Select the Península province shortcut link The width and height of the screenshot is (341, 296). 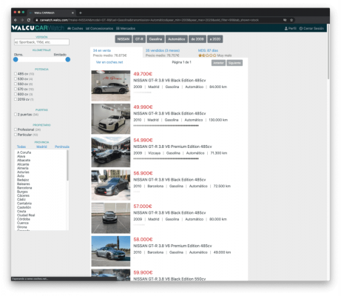[x=62, y=147]
